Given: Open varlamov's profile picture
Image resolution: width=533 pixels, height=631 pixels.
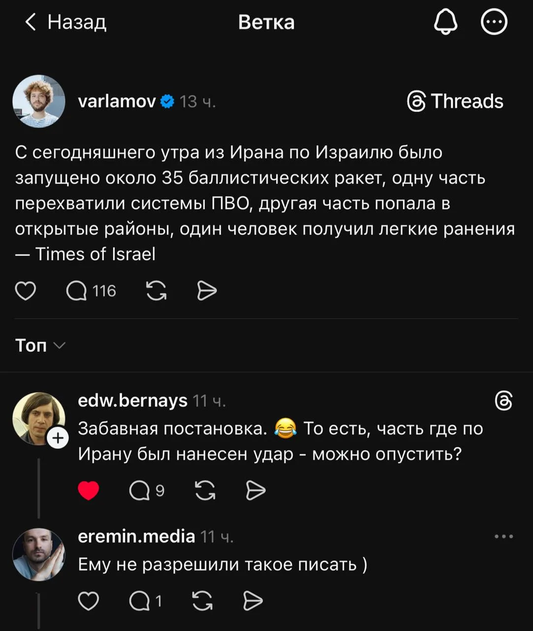Looking at the screenshot, I should point(39,102).
